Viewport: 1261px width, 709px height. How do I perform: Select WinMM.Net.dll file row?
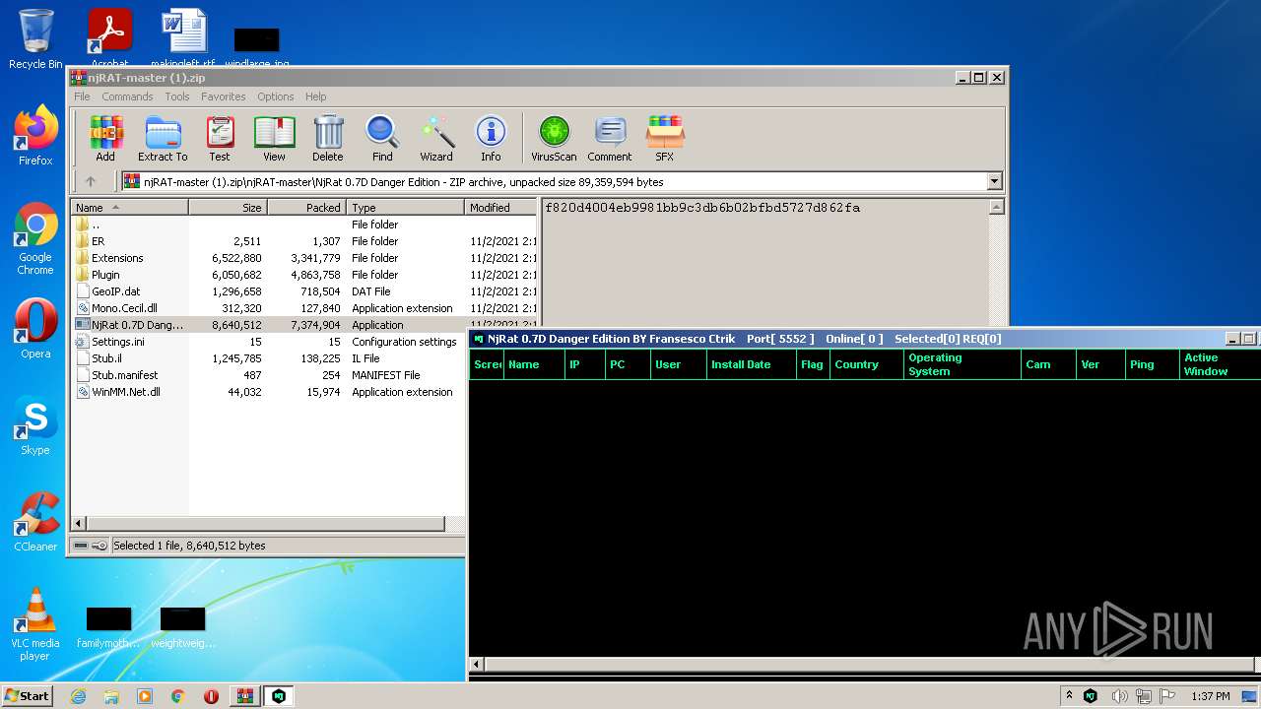pyautogui.click(x=268, y=392)
